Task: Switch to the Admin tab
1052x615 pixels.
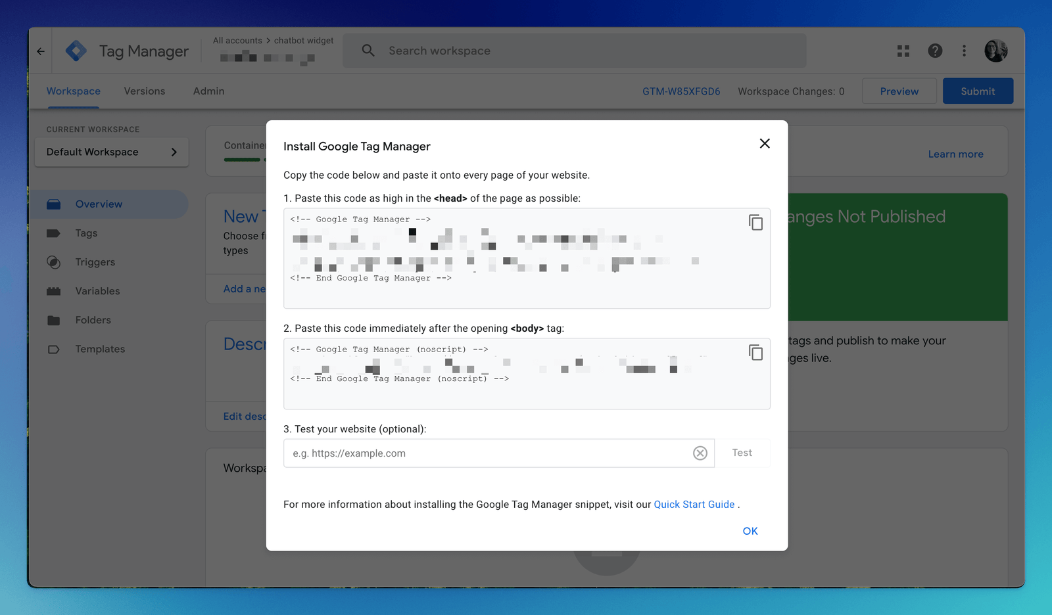Action: (x=208, y=91)
